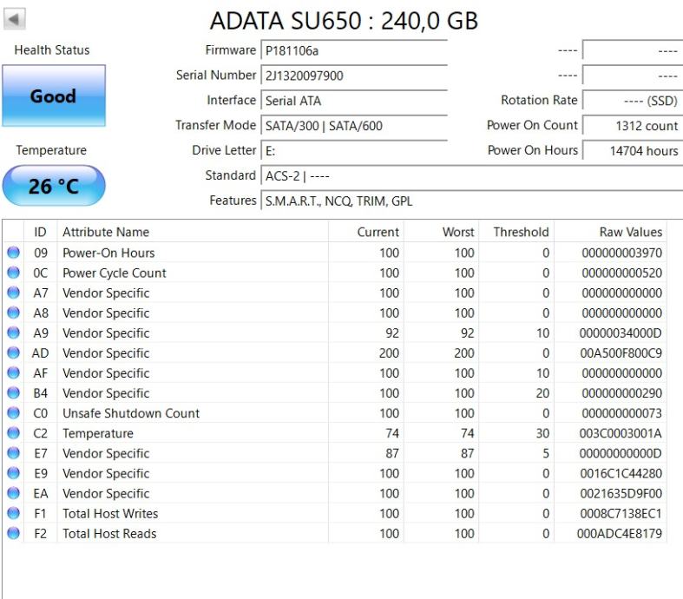Click raw value 00000034000D
The width and height of the screenshot is (683, 599).
click(621, 332)
